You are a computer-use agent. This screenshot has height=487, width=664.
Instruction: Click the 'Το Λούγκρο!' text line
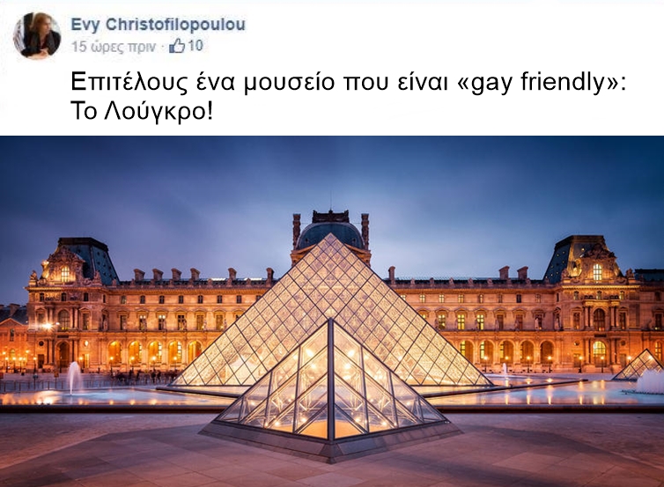(142, 111)
